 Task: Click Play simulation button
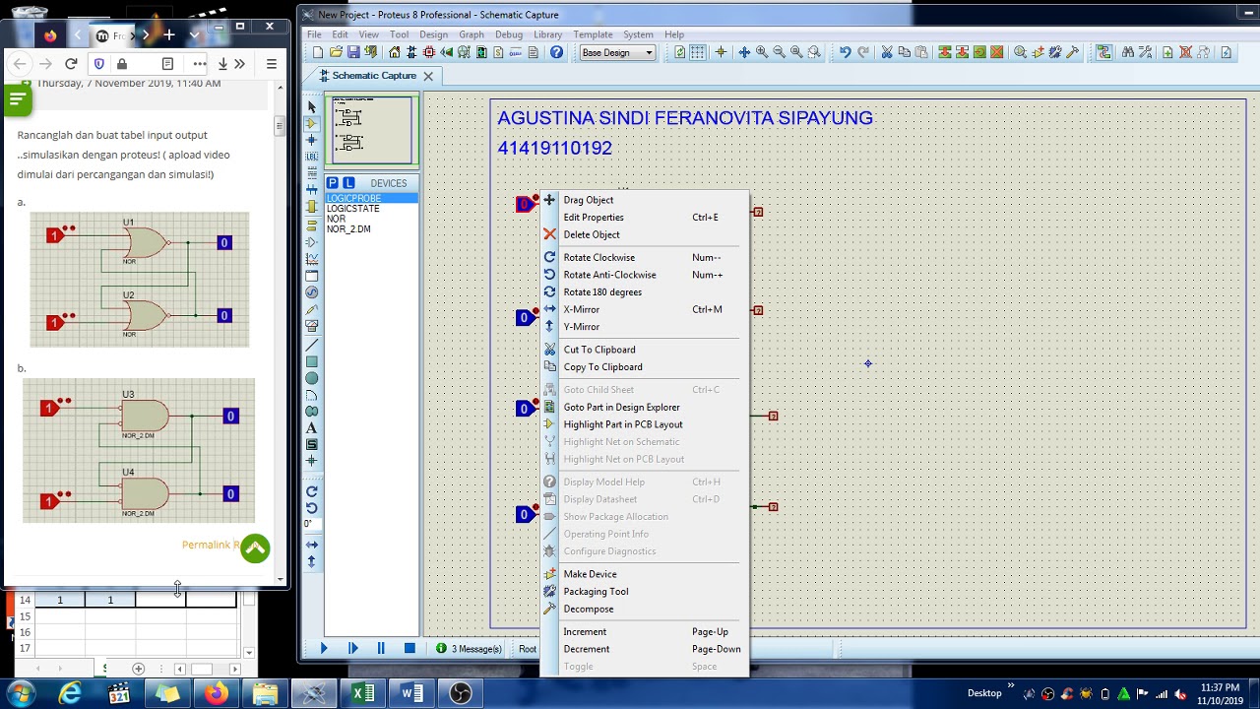click(324, 648)
